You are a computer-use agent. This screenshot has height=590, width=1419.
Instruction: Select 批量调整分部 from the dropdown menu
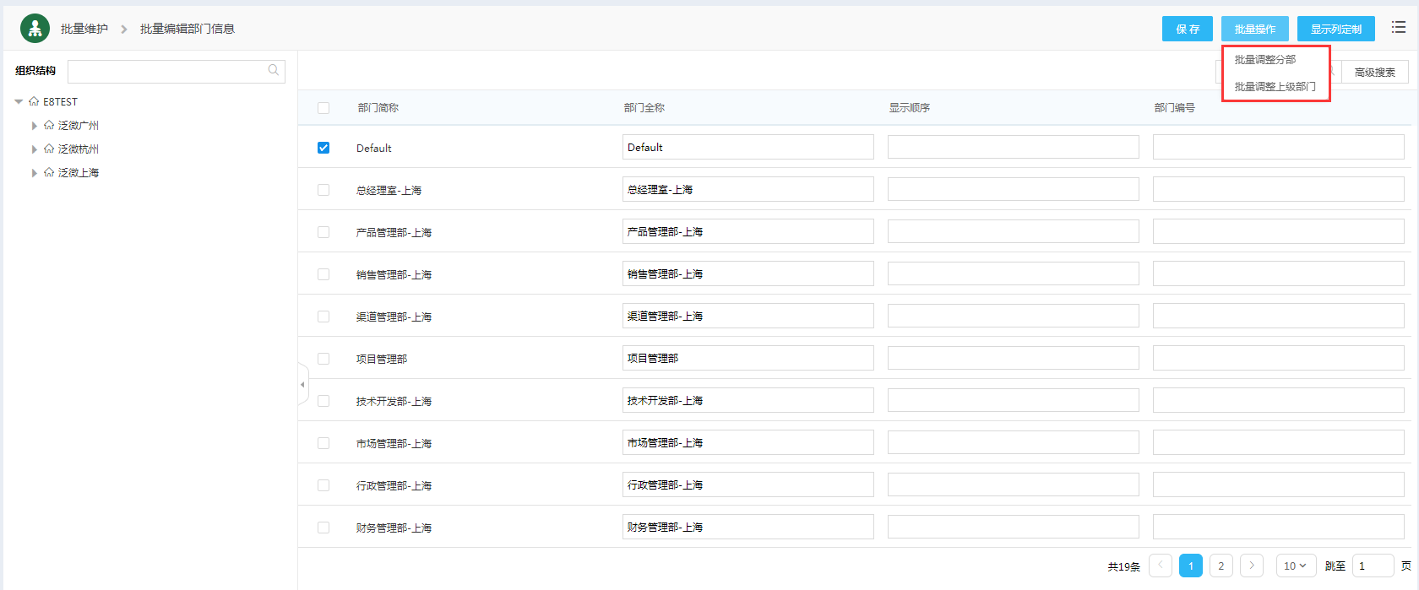pyautogui.click(x=1264, y=60)
